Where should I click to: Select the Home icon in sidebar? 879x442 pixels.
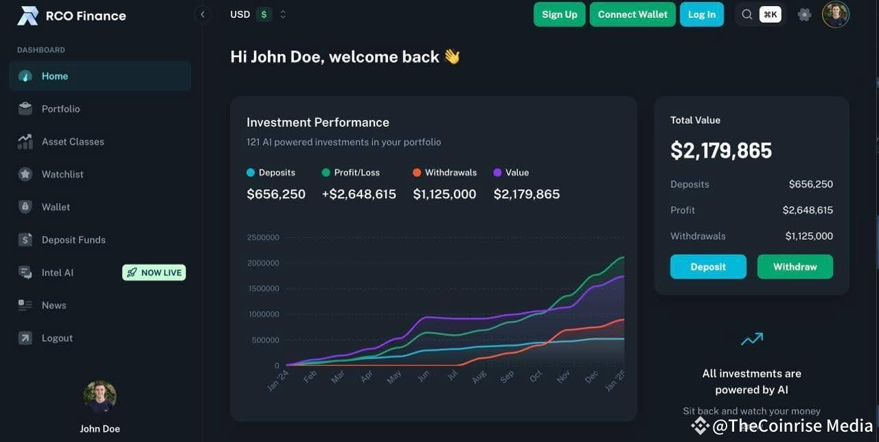(25, 75)
